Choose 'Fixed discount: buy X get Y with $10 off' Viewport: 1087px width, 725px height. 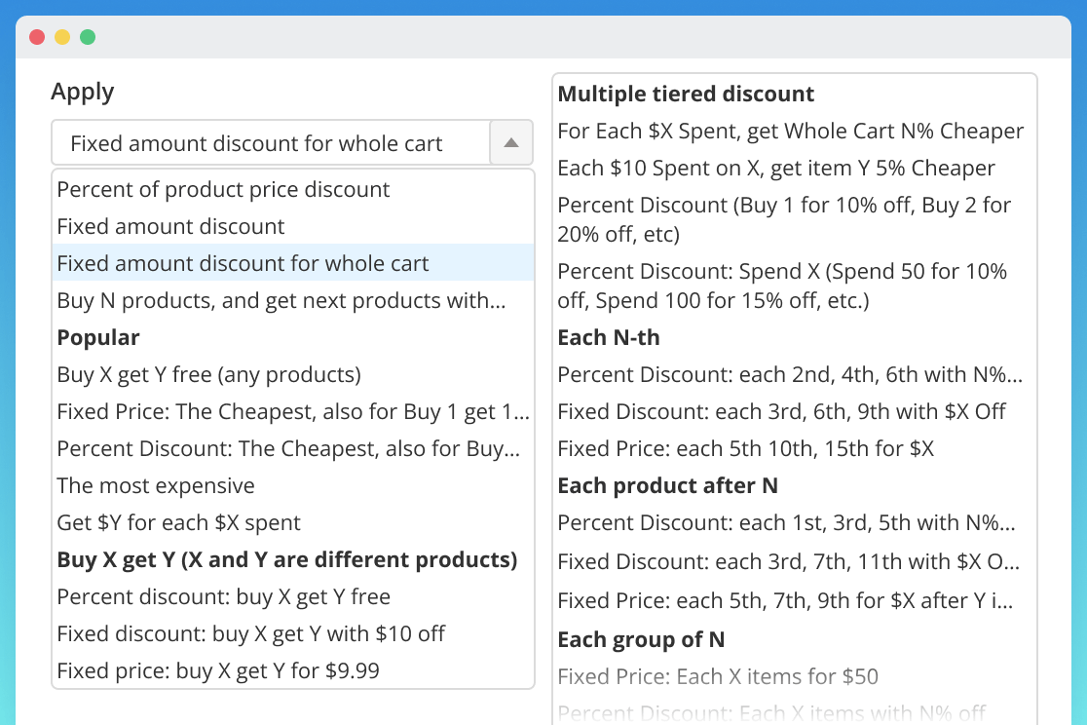(250, 633)
